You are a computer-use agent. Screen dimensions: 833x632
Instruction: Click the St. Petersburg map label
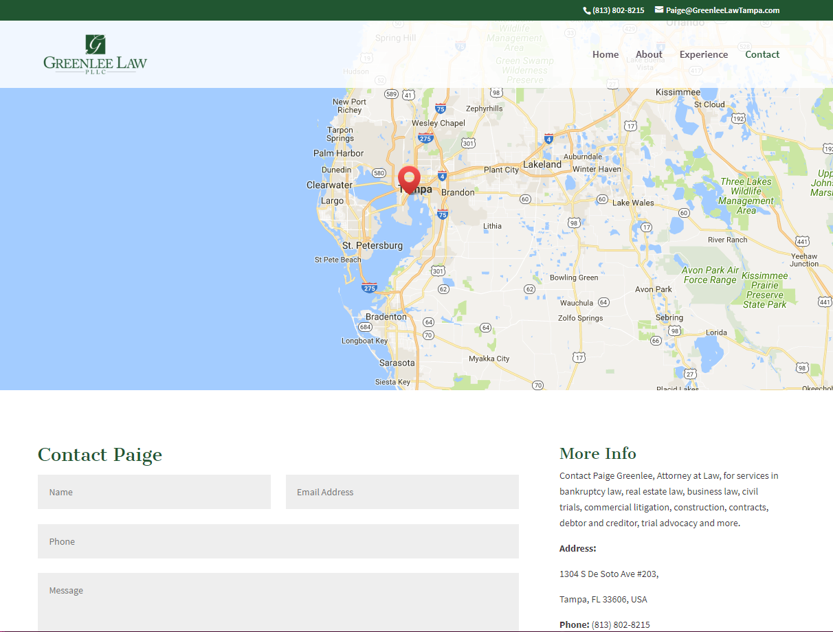pos(373,245)
